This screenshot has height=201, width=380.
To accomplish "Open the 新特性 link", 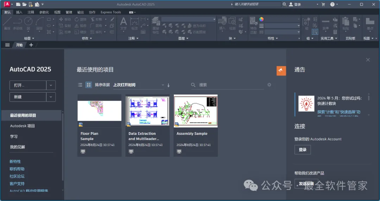I will coord(15,162).
